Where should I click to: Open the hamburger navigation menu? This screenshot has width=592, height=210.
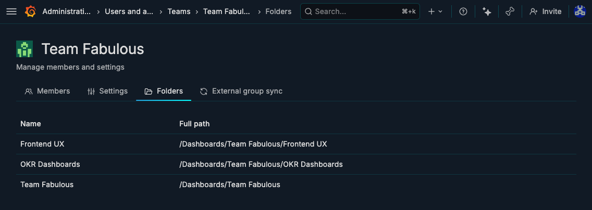(11, 11)
